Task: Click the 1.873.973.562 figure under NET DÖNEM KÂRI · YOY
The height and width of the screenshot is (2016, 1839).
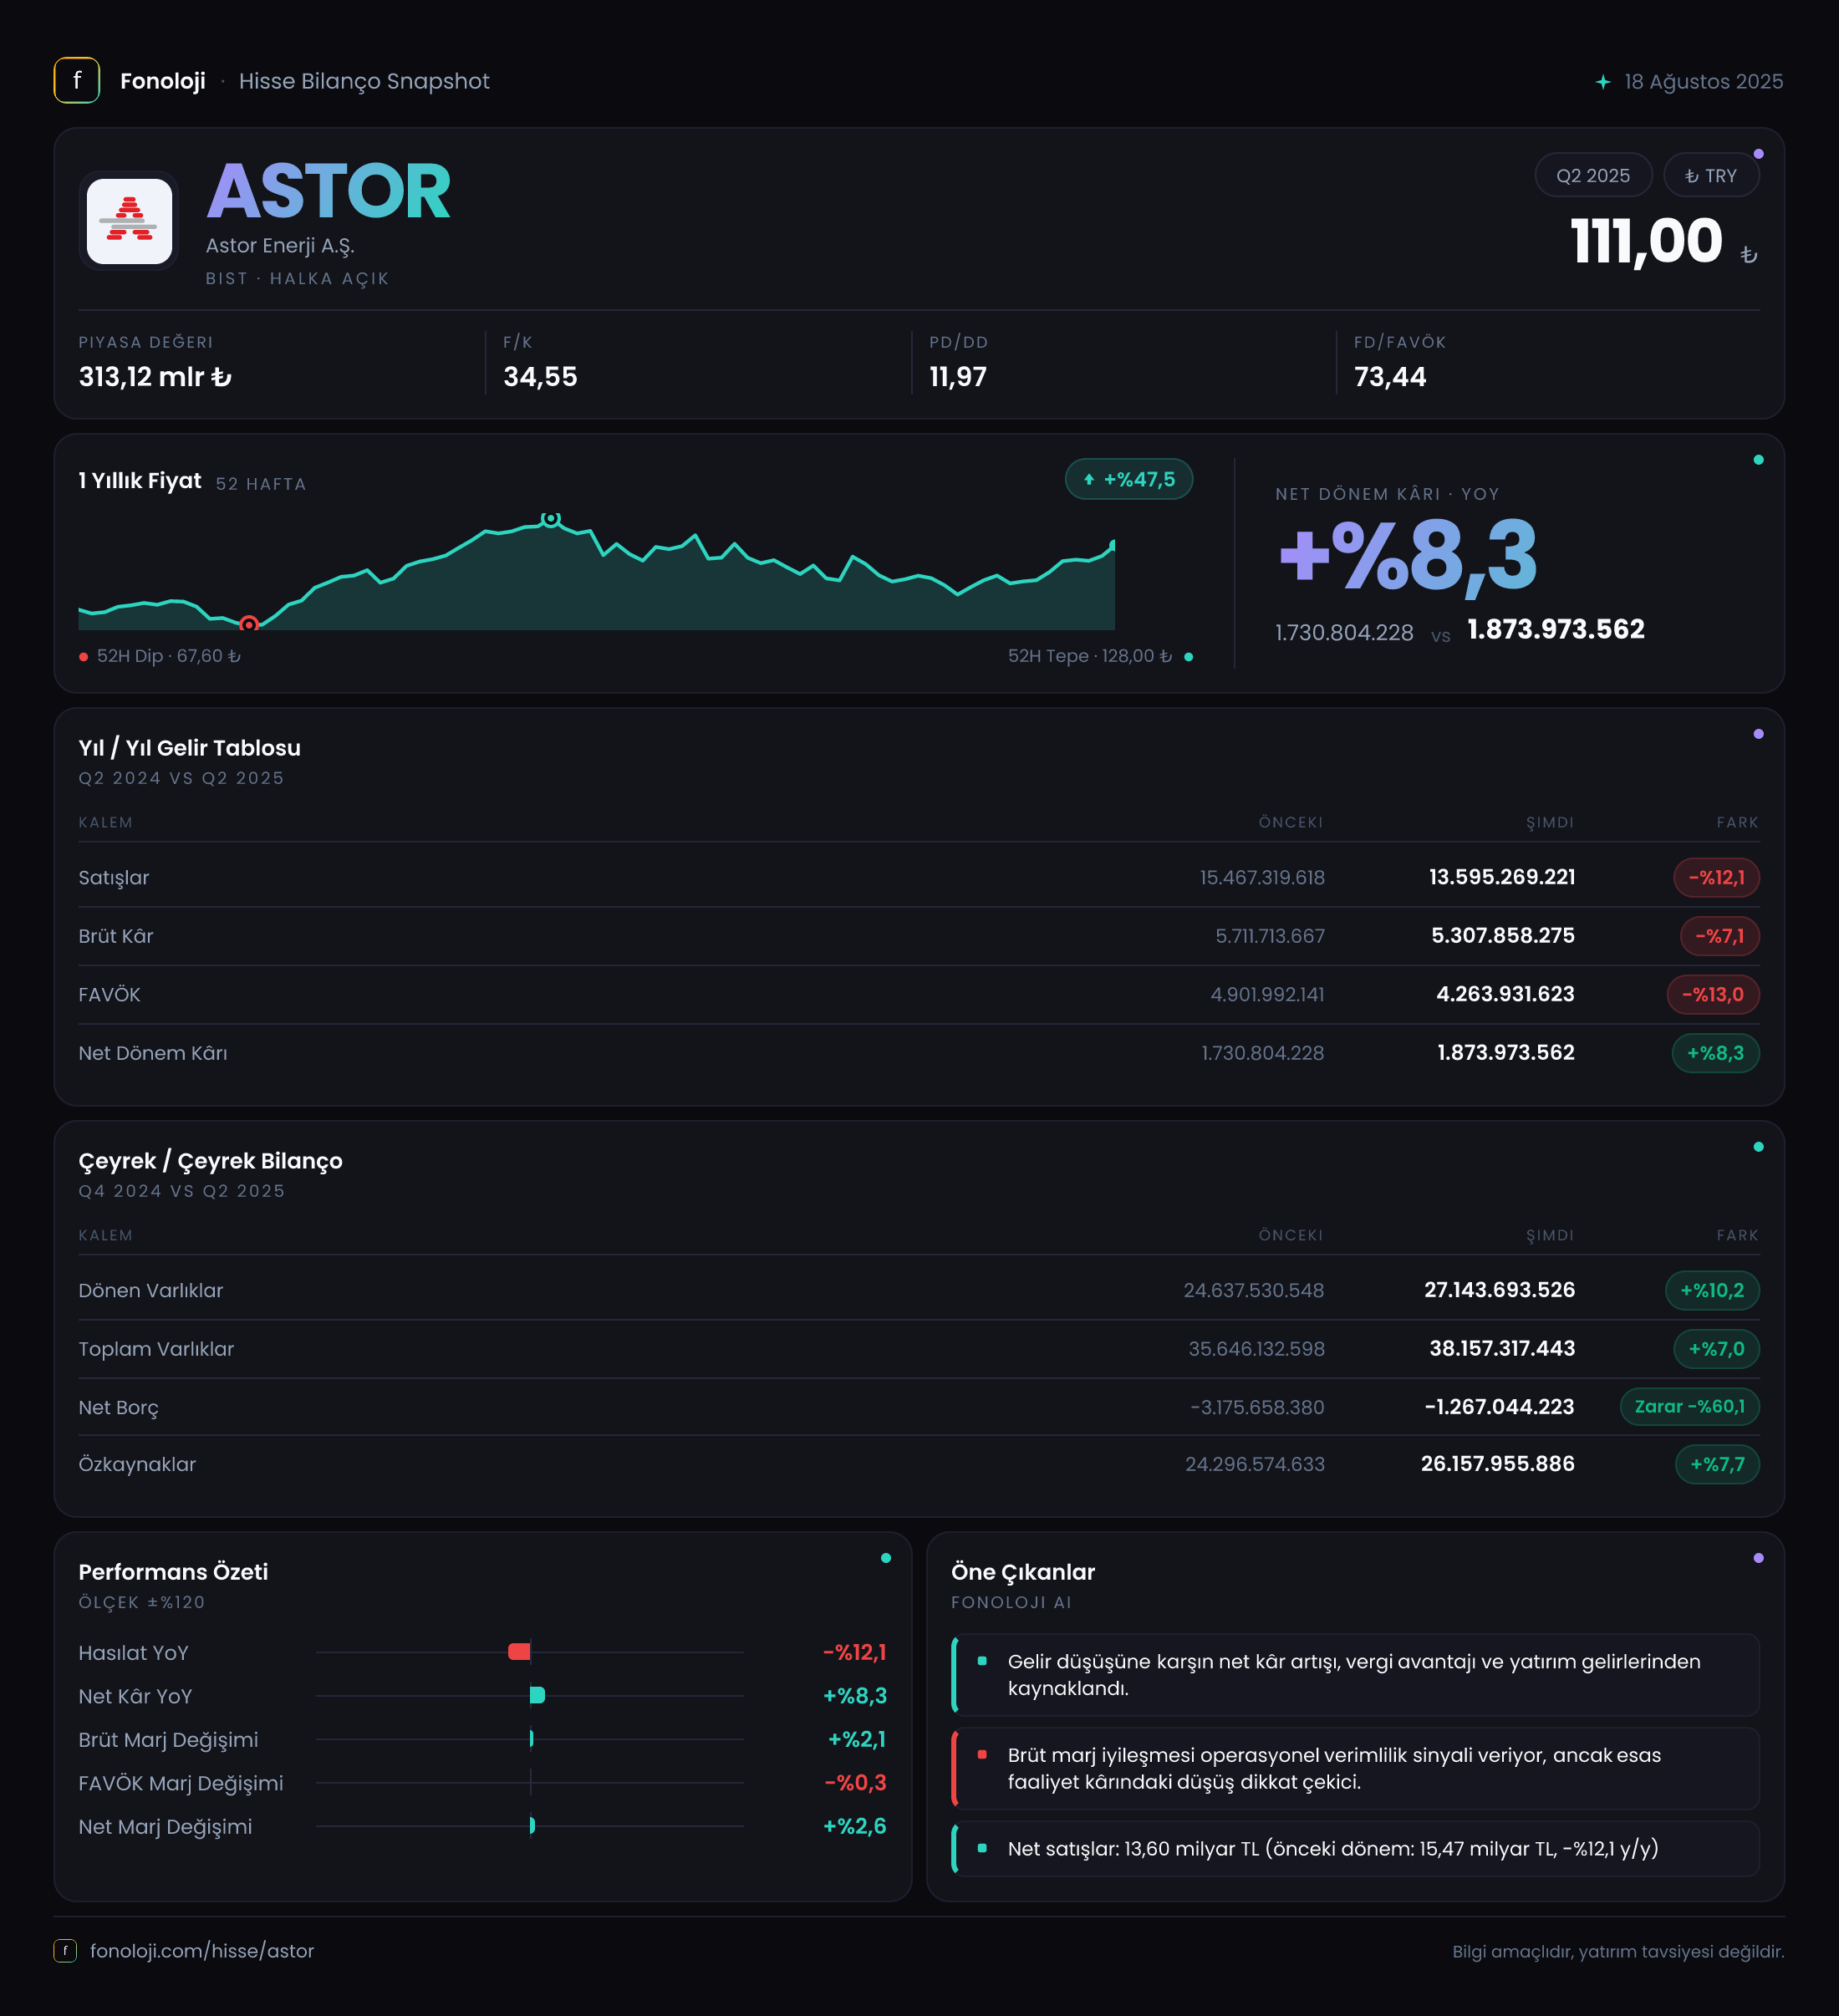Action: [1555, 629]
